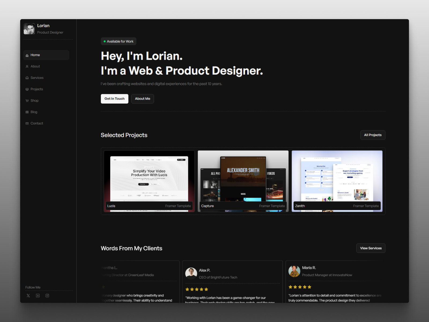Click the Get In Touch button
Screen dimensions: 429x322
(114, 99)
